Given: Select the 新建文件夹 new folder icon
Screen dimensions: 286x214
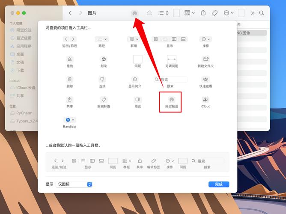Looking at the screenshot, I should coord(206,59).
